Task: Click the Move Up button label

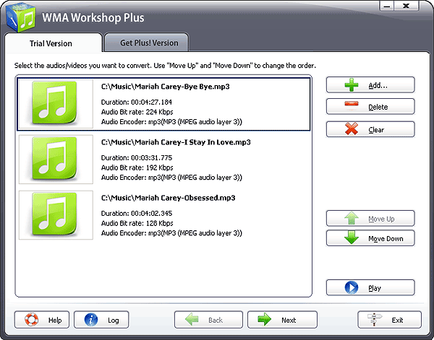Action: [381, 219]
